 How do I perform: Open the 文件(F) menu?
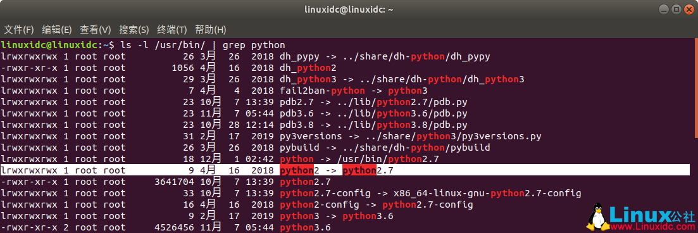(19, 30)
